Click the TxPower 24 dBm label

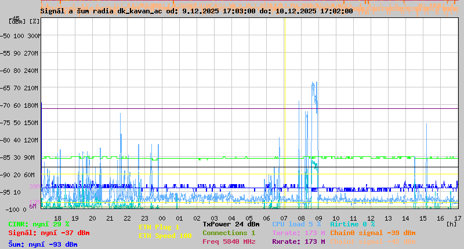tap(231, 224)
